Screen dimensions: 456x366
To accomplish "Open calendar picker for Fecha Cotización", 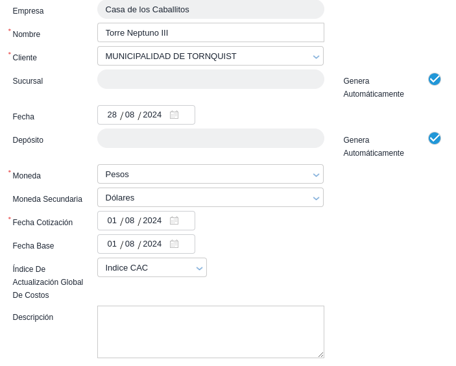I will tap(174, 221).
